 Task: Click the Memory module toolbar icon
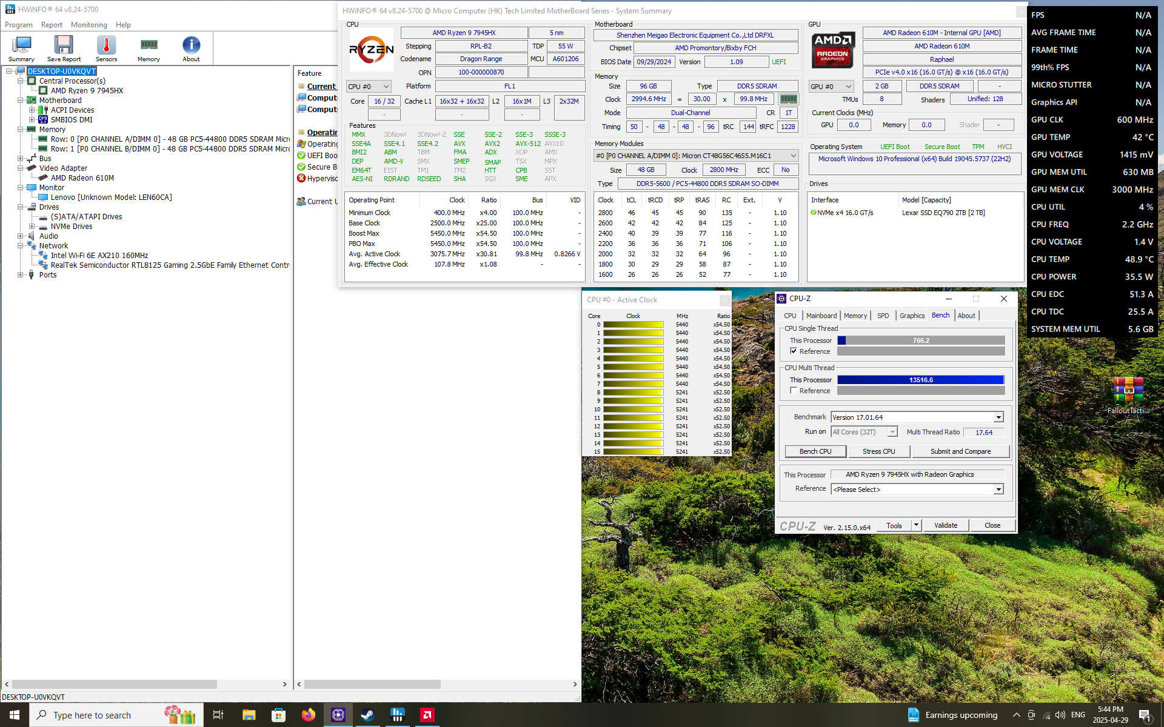[x=149, y=48]
